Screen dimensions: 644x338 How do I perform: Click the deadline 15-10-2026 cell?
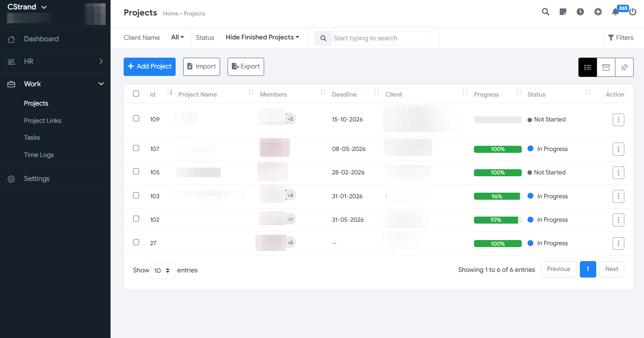pos(347,119)
